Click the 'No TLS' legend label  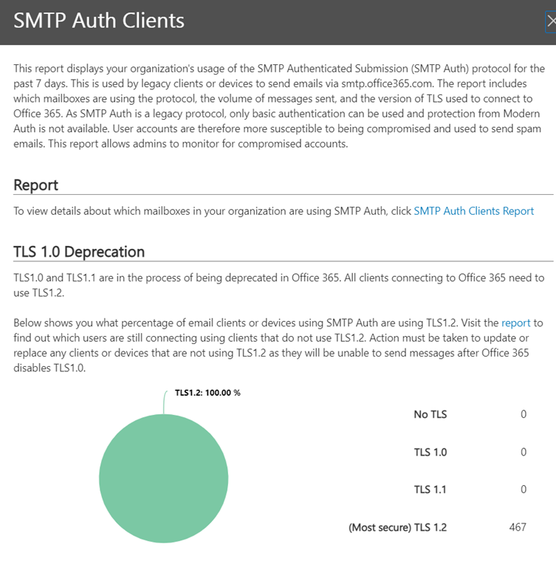tap(430, 414)
